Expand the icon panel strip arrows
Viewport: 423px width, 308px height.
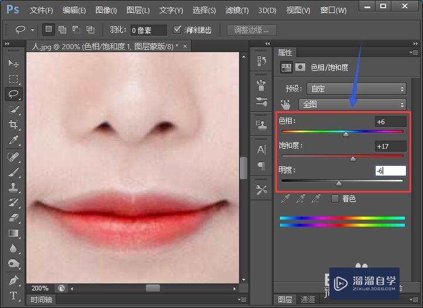267,44
